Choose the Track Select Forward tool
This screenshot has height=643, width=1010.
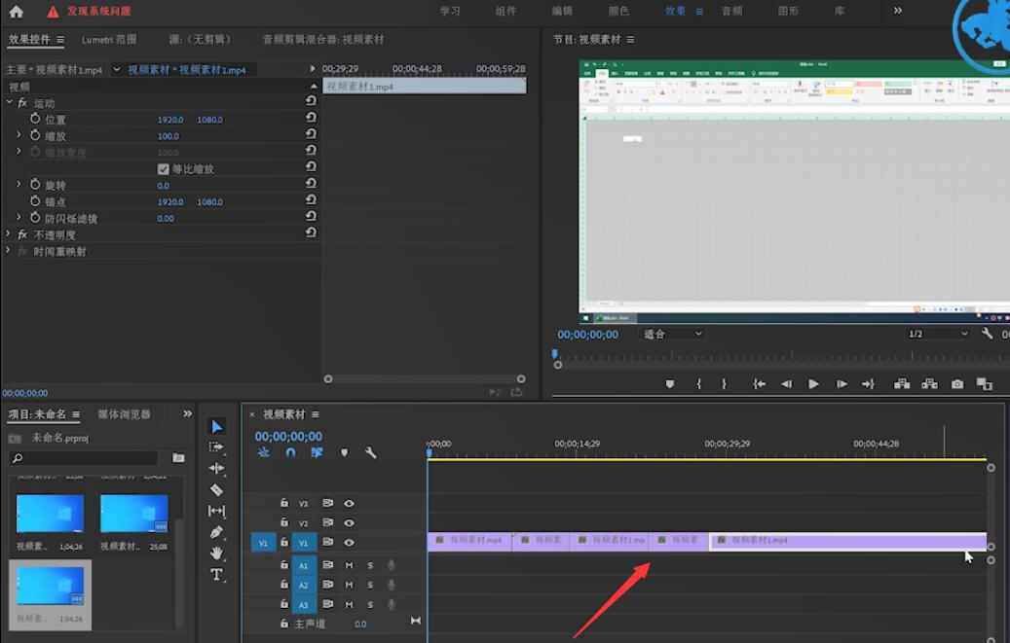(x=216, y=447)
